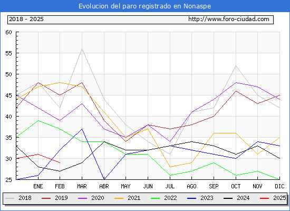Click the y-axis value 55
Screen dimensions: 290x211
pyautogui.click(x=8, y=53)
